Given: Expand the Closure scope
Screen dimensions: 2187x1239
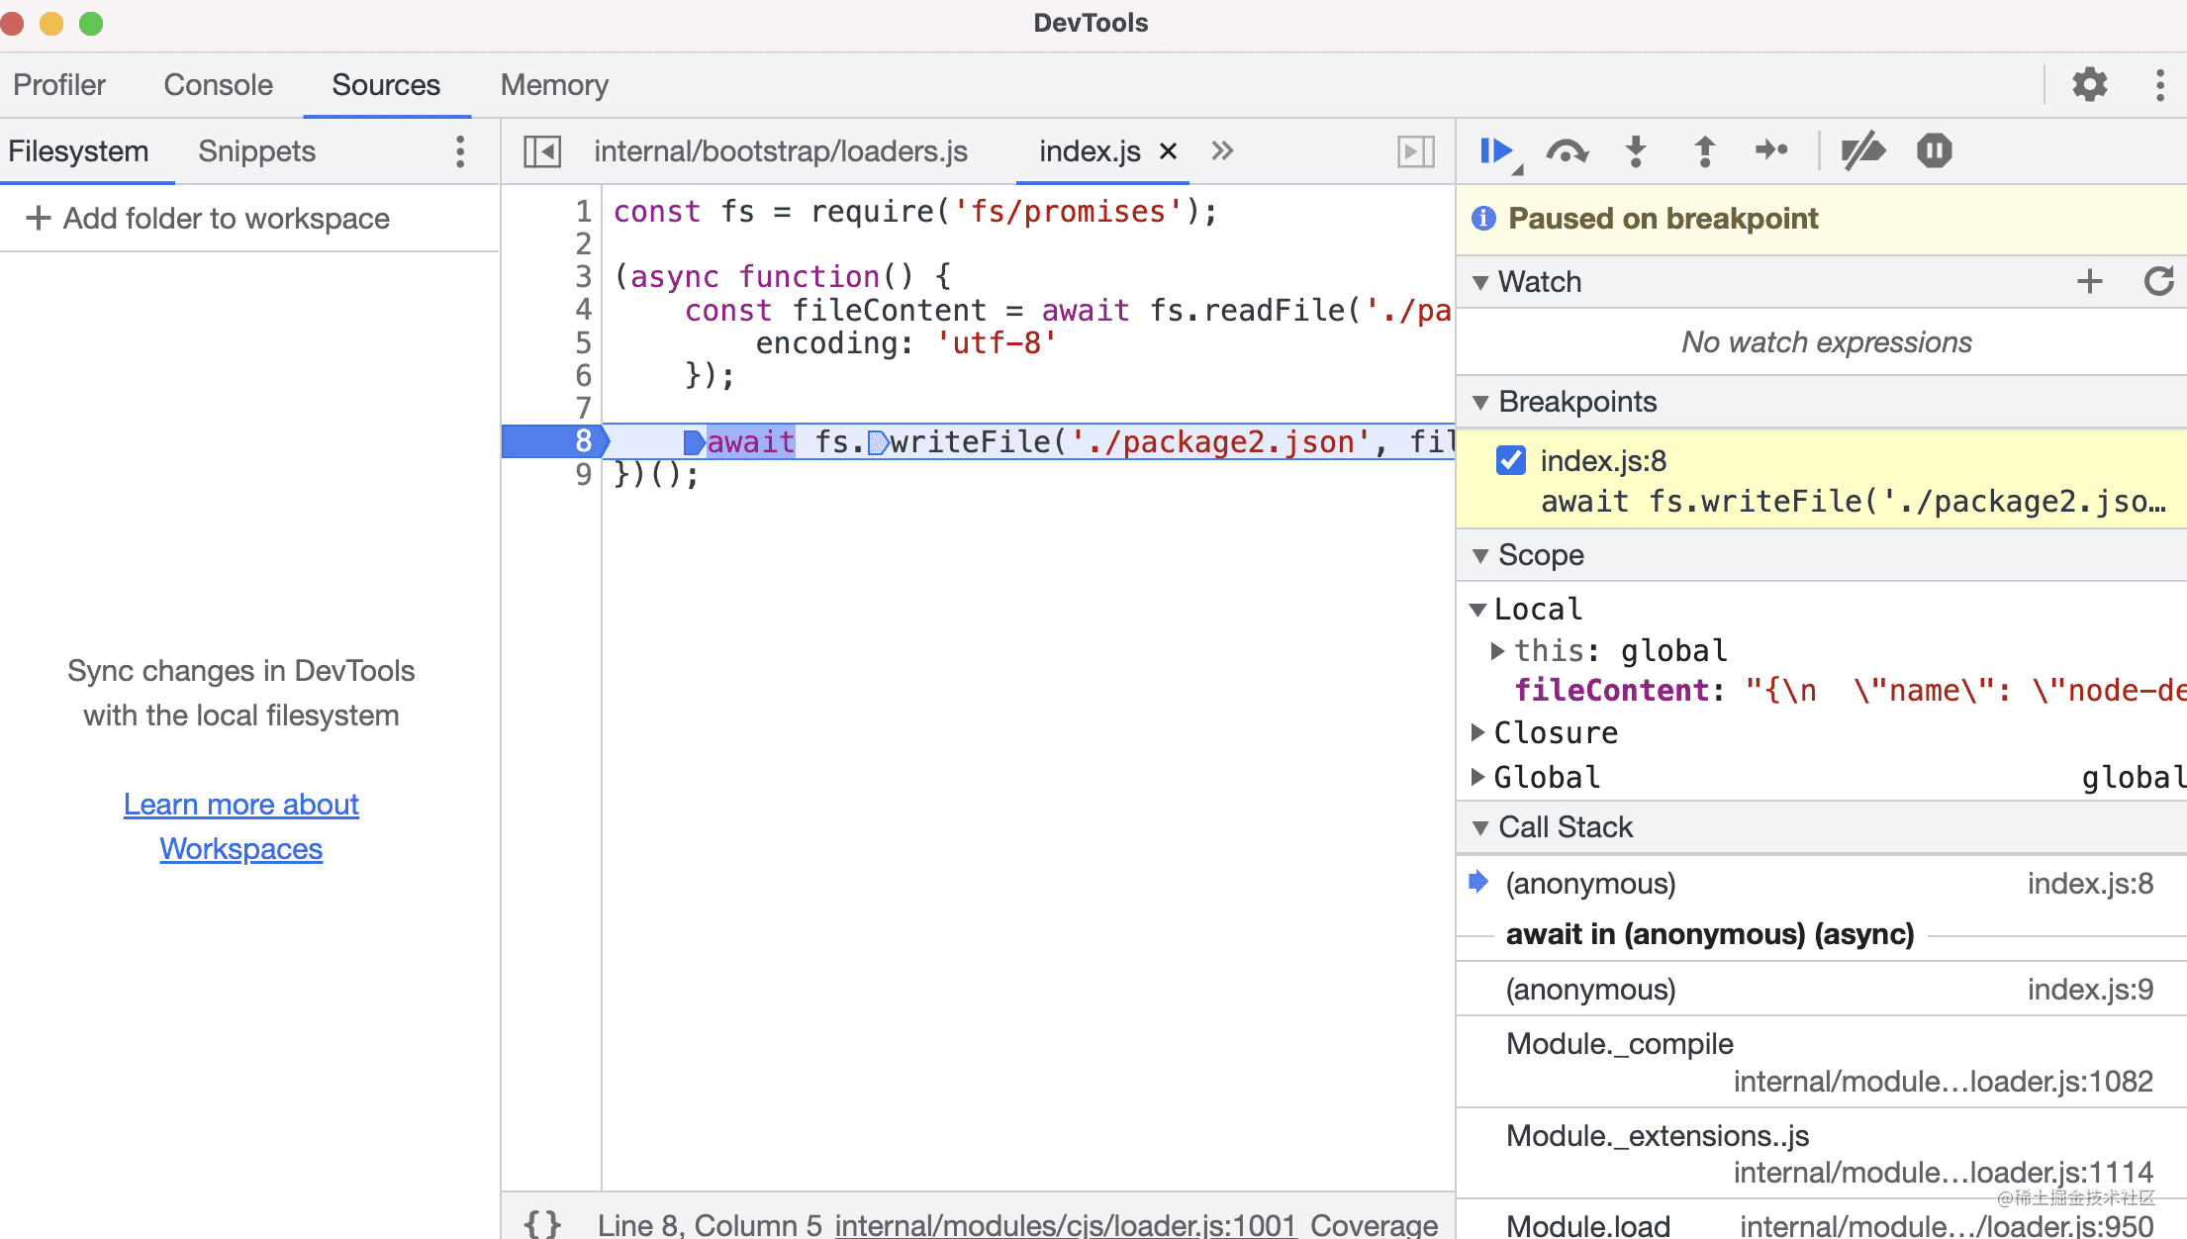Looking at the screenshot, I should [x=1477, y=732].
